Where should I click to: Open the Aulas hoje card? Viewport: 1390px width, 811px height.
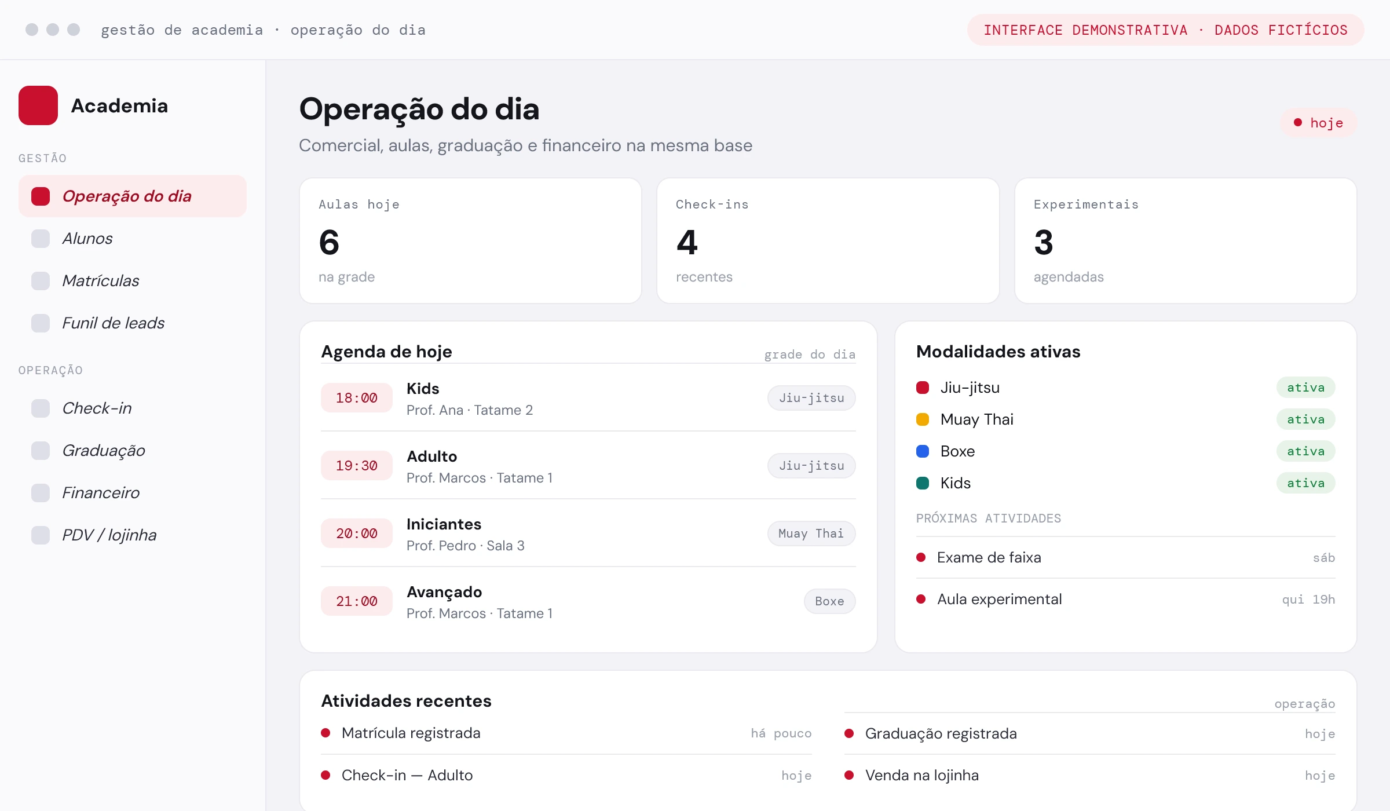[470, 240]
